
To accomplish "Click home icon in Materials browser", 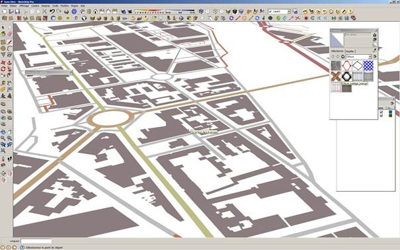I will coord(343,57).
